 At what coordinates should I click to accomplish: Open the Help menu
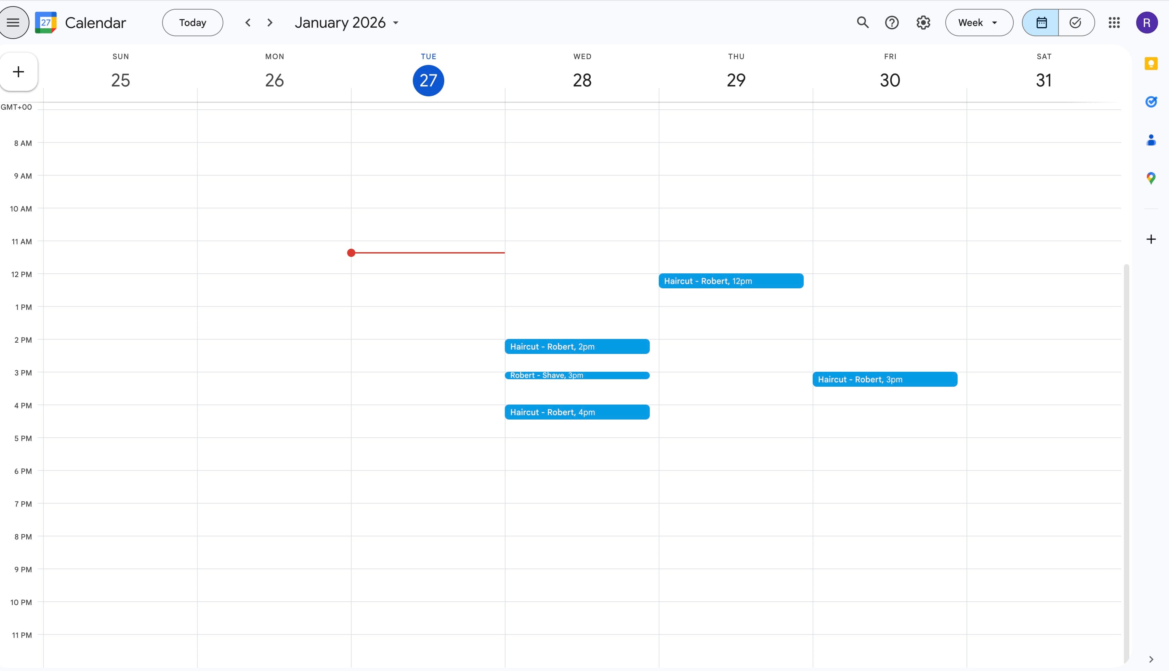[x=892, y=22]
